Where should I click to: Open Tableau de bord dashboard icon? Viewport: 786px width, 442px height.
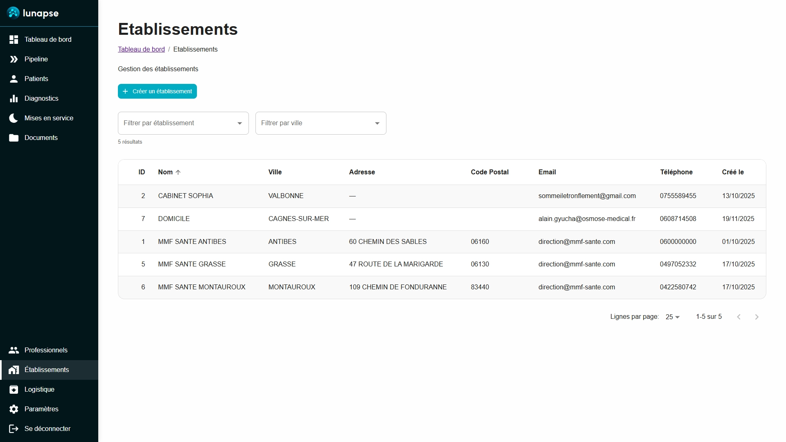click(14, 40)
